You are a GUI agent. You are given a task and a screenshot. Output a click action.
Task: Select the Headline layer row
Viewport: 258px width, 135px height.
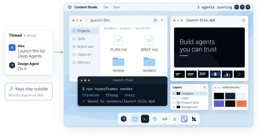coord(189,93)
